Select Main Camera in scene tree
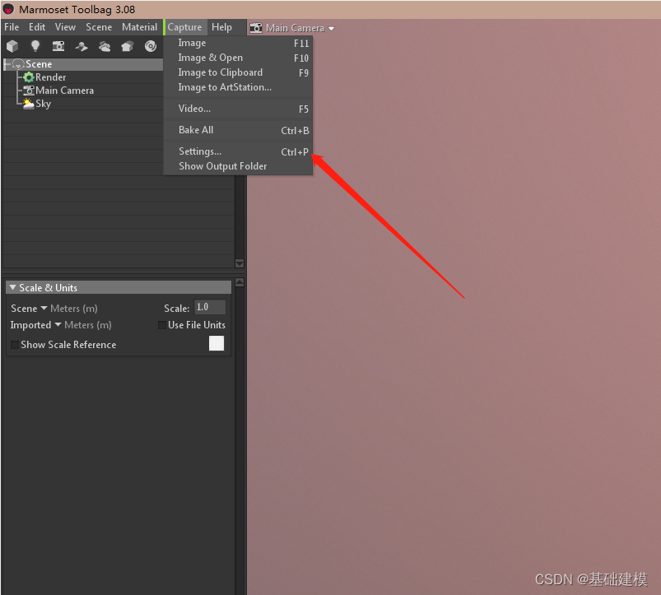This screenshot has height=595, width=661. point(64,91)
